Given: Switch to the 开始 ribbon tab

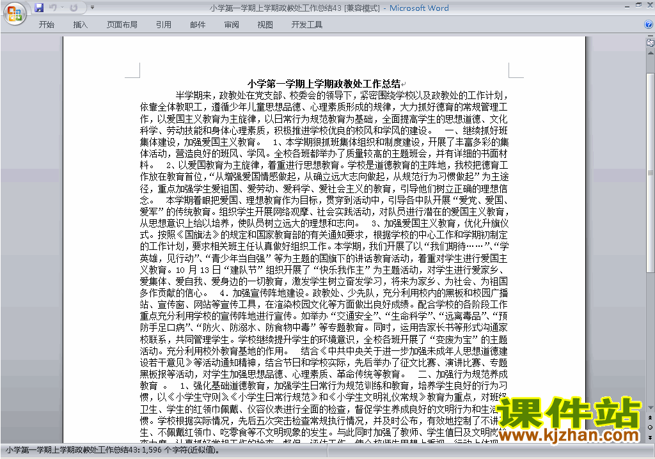Looking at the screenshot, I should click(46, 25).
